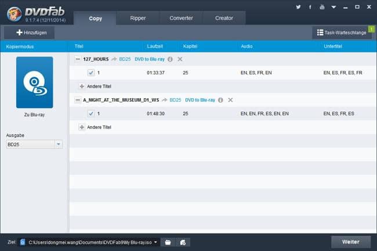The height and width of the screenshot is (251, 377).
Task: Click BD25 link for A_NIGHT_AT_THE_MUSEUM
Action: pos(175,100)
